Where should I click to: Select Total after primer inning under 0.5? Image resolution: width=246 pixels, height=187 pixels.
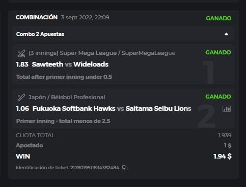(64, 77)
